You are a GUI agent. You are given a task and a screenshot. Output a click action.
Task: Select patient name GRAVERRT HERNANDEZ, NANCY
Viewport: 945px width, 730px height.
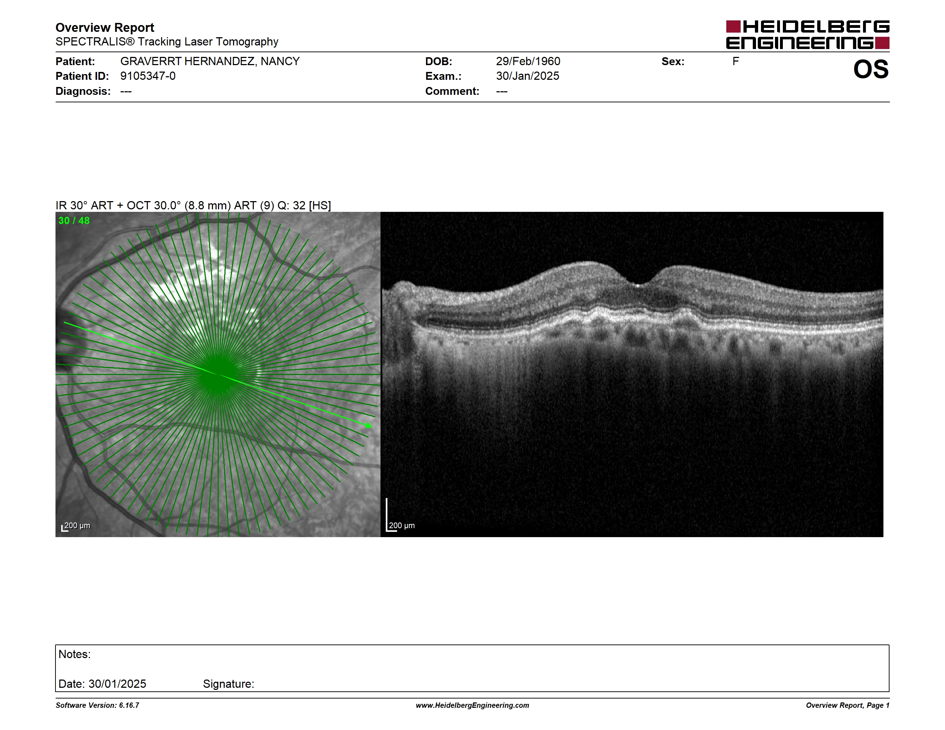click(210, 62)
